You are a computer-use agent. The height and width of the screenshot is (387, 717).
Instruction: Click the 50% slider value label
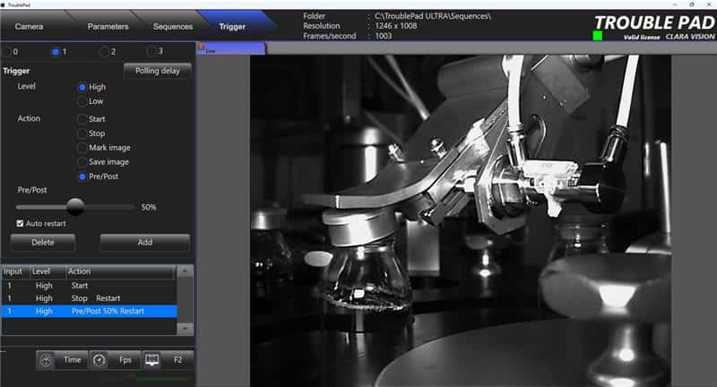[x=149, y=207]
